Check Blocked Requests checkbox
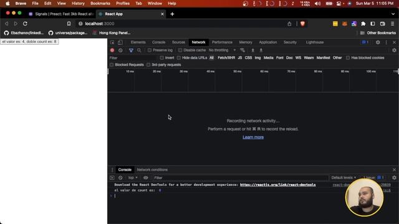 tap(112, 65)
